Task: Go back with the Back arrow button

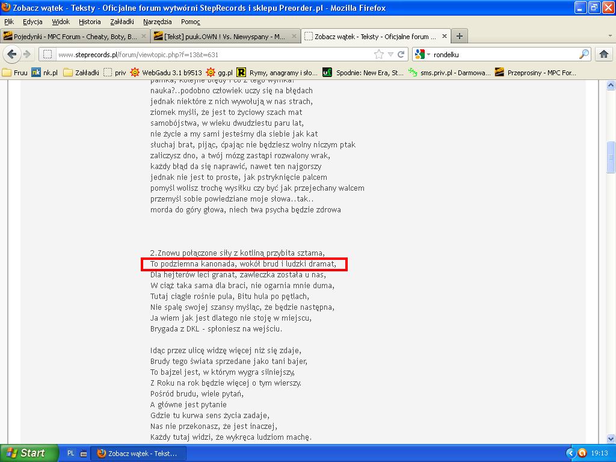Action: click(x=12, y=54)
